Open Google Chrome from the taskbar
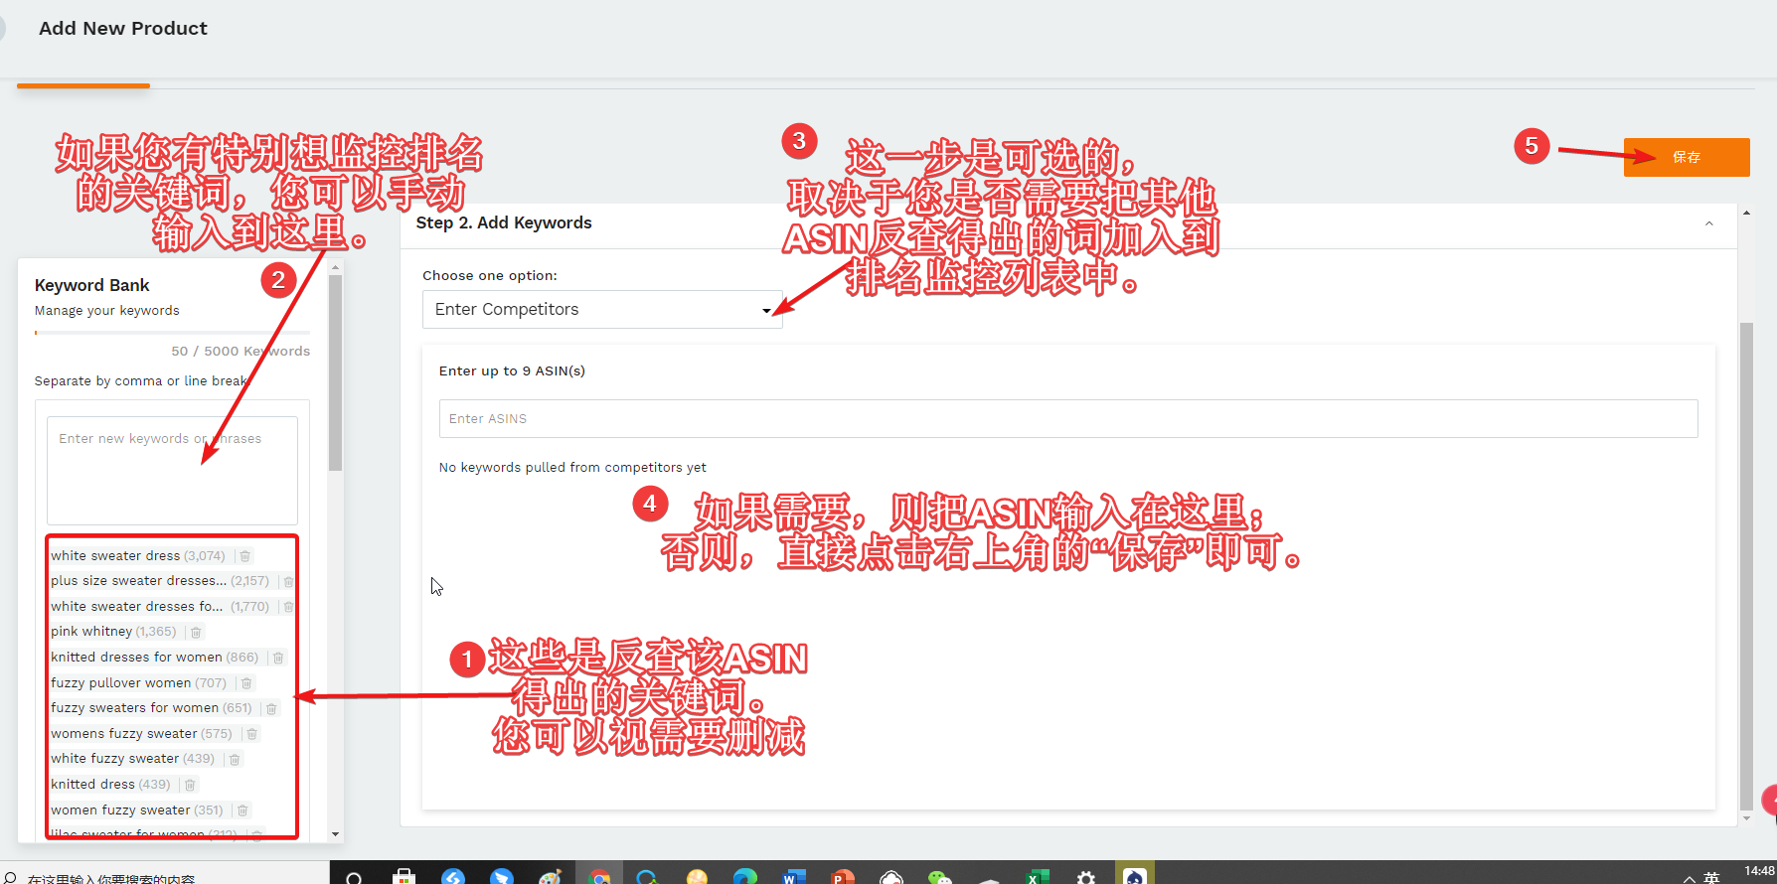This screenshot has width=1777, height=884. (599, 876)
